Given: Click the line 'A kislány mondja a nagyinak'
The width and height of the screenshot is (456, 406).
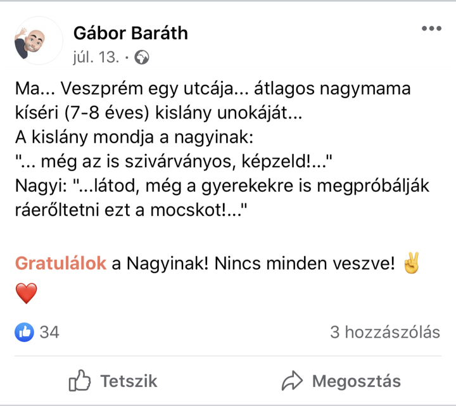Looking at the screenshot, I should tap(134, 137).
